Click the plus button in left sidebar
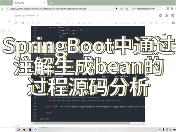The height and width of the screenshot is (132, 176). tap(9, 31)
